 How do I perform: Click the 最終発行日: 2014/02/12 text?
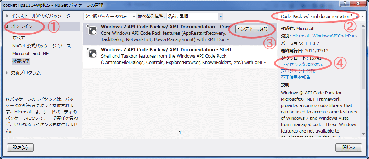pos(305,51)
